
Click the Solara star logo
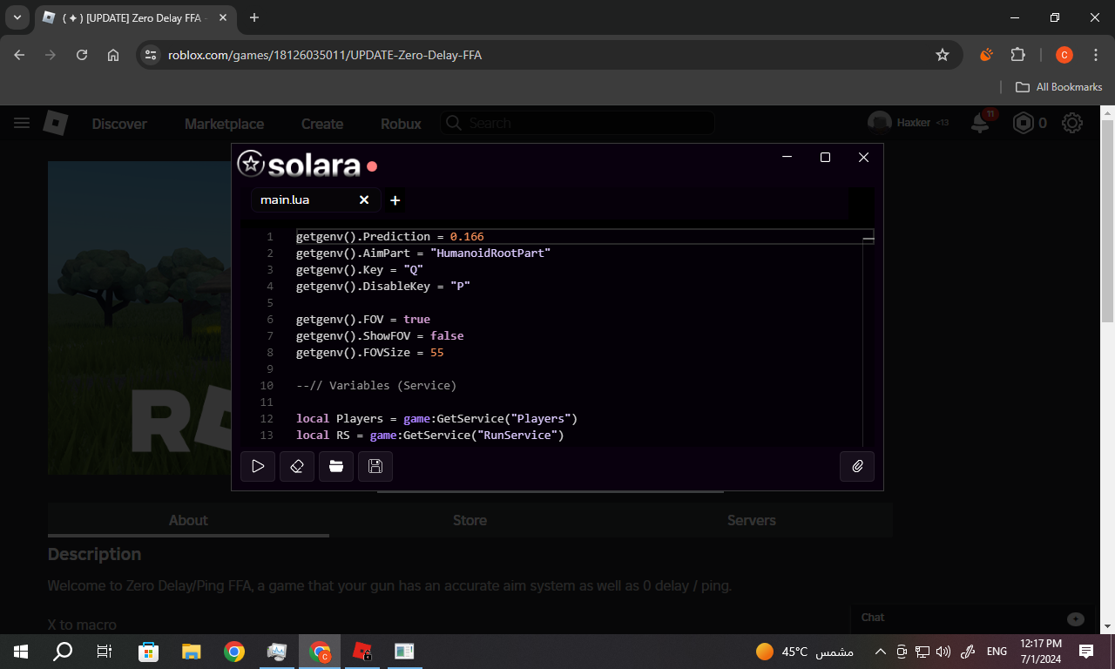(250, 164)
